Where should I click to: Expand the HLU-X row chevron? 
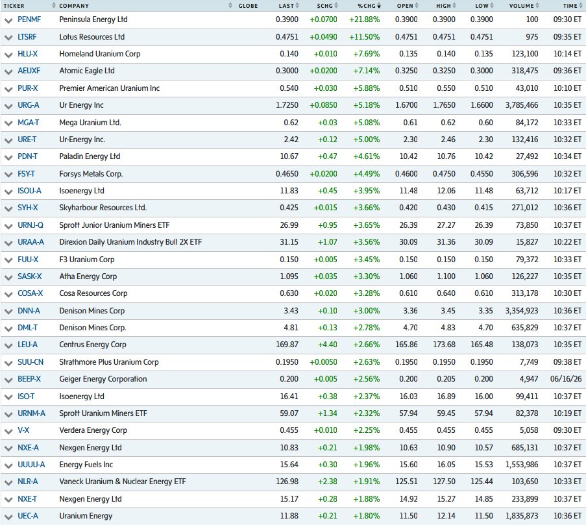(x=8, y=55)
